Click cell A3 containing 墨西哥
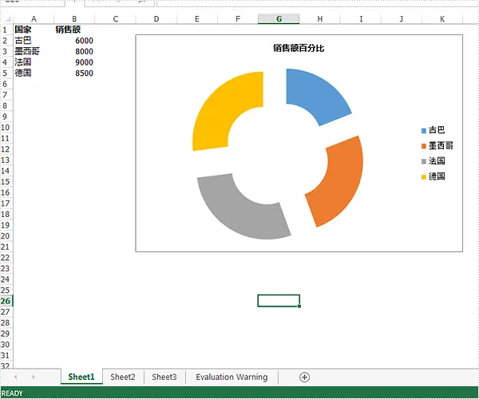Image resolution: width=479 pixels, height=399 pixels. (34, 51)
